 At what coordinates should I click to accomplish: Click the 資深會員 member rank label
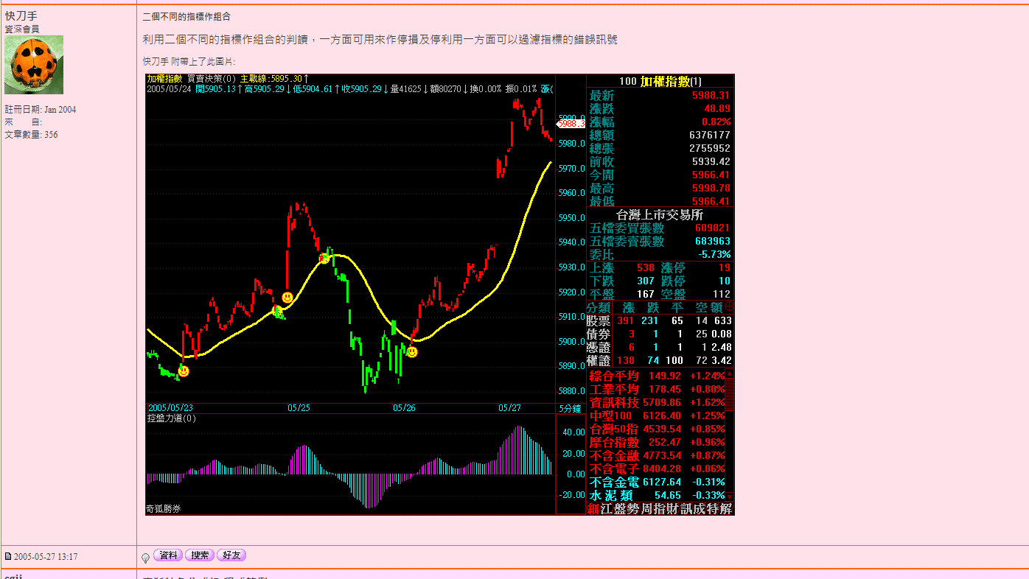22,29
